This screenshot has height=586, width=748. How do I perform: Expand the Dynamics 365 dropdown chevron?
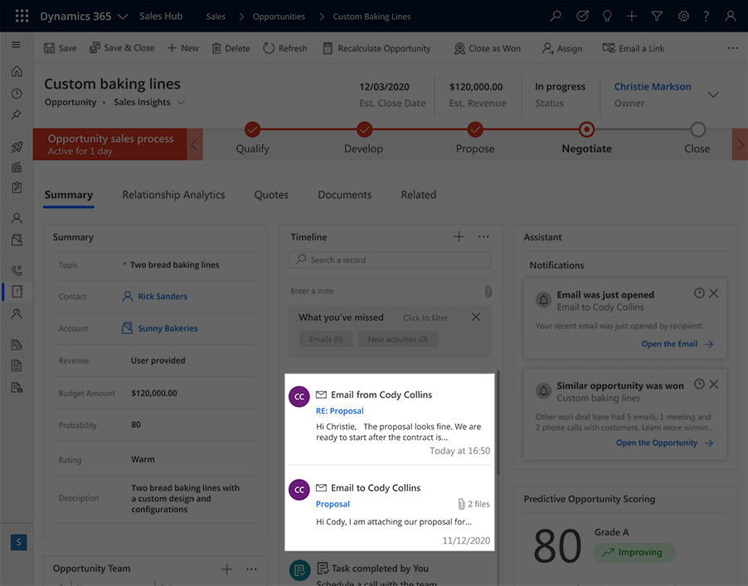[x=123, y=17]
